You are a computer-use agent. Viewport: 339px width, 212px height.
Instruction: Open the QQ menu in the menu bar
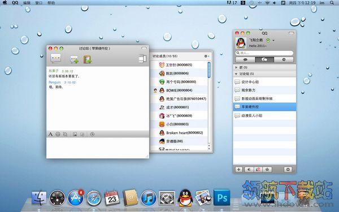pos(15,3)
